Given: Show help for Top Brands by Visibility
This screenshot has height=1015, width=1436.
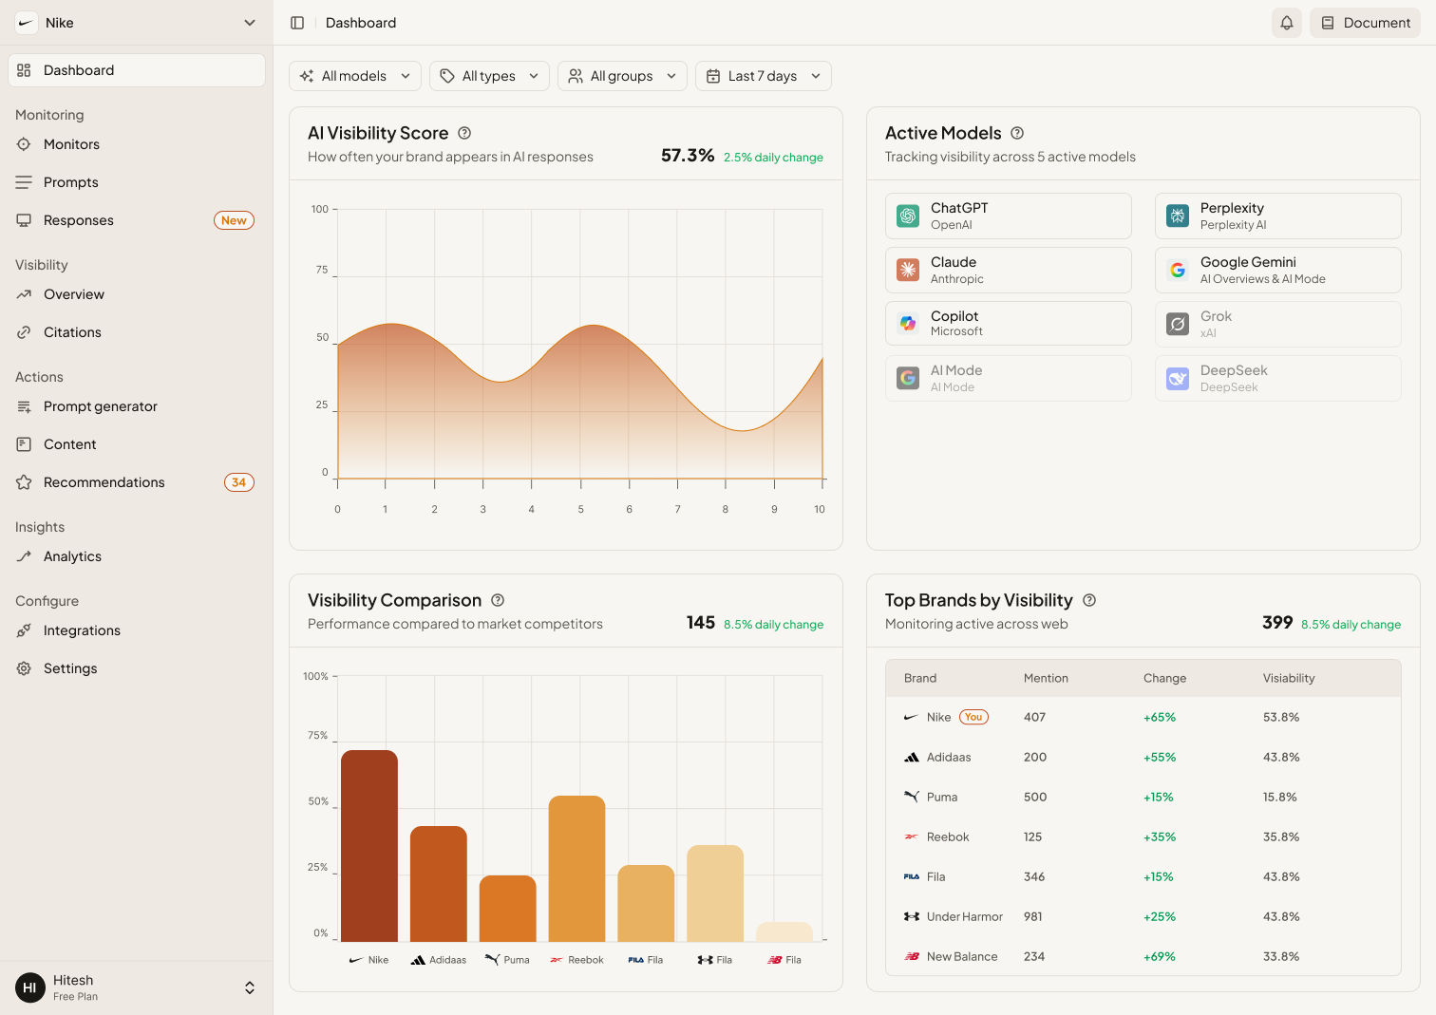Looking at the screenshot, I should point(1089,600).
